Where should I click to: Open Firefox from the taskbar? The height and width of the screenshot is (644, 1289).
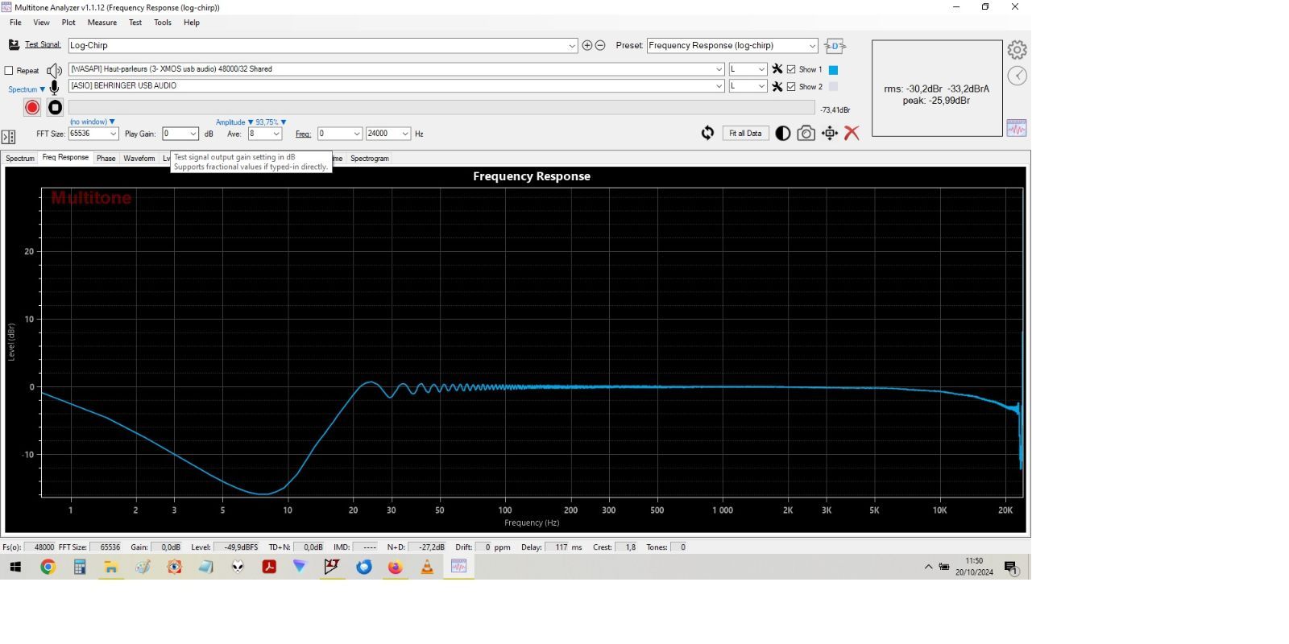(395, 567)
